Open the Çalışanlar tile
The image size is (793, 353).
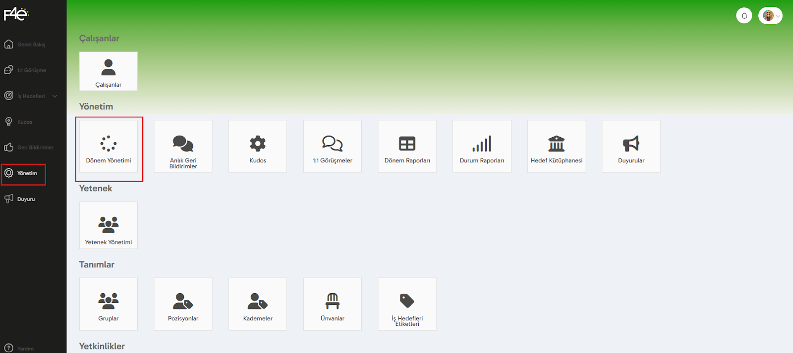click(108, 71)
